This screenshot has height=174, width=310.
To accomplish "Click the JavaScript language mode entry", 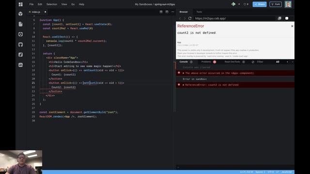I will point(286,172).
